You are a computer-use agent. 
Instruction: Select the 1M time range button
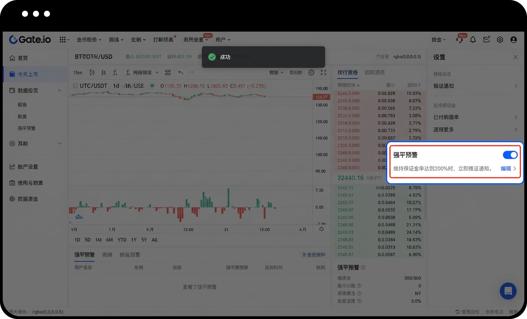(98, 240)
